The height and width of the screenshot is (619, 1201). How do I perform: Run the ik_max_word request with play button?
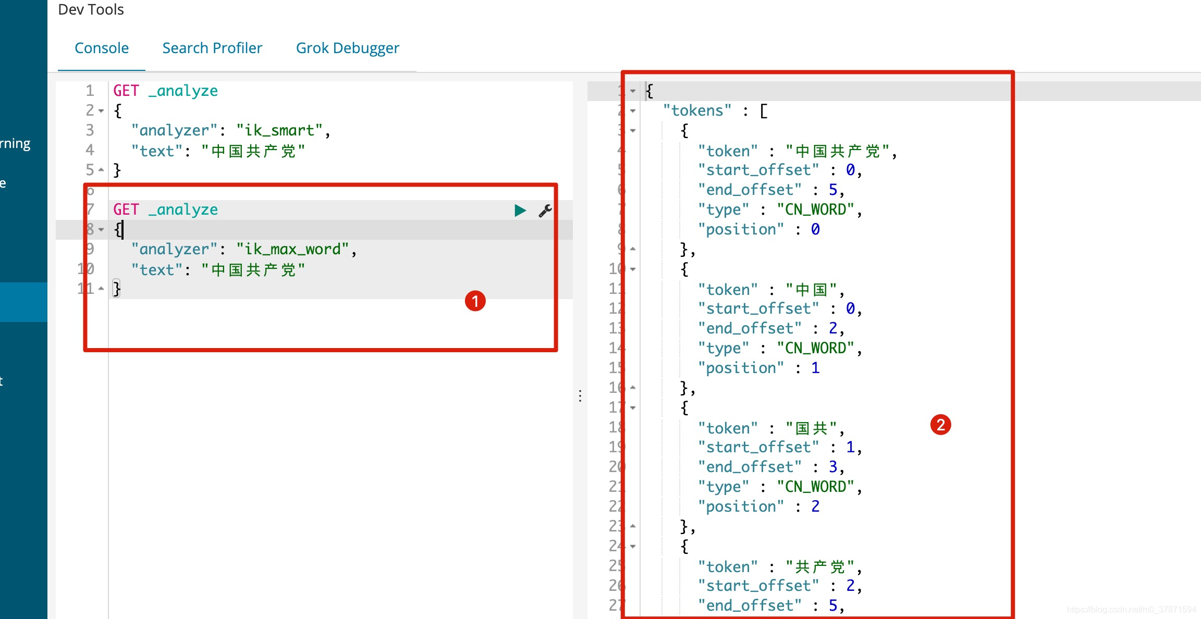pos(520,211)
